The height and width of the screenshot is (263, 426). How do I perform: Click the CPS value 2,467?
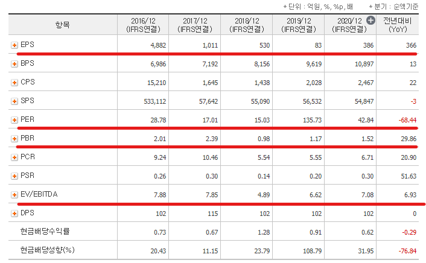pyautogui.click(x=366, y=83)
